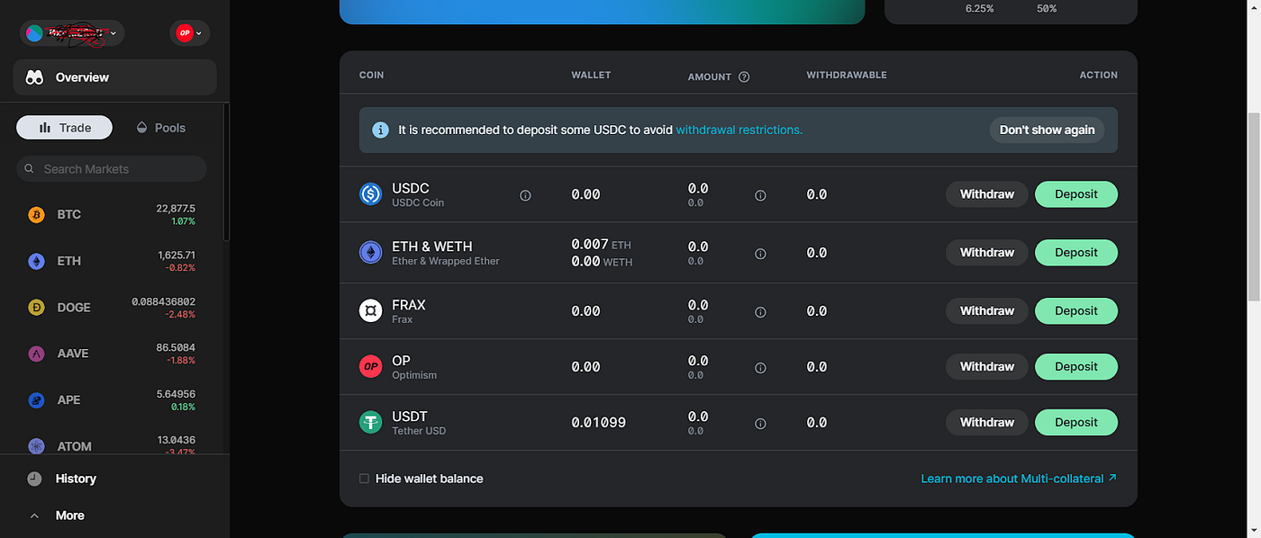Screen dimensions: 1261x538
Task: Dismiss notice with Don't show again
Action: click(1047, 130)
